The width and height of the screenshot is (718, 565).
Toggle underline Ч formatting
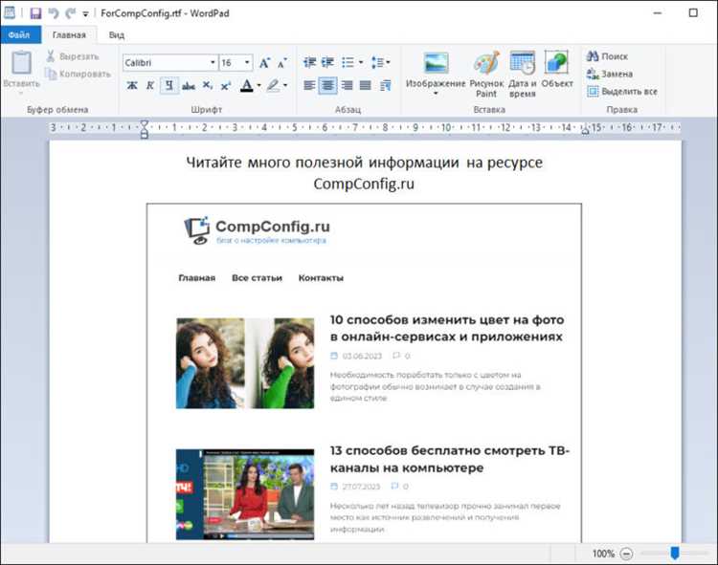click(168, 85)
